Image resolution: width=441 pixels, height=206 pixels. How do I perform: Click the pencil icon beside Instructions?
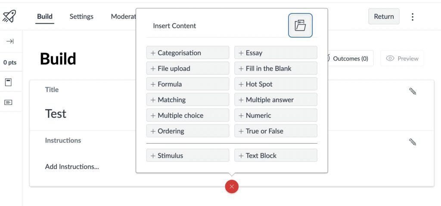(413, 142)
